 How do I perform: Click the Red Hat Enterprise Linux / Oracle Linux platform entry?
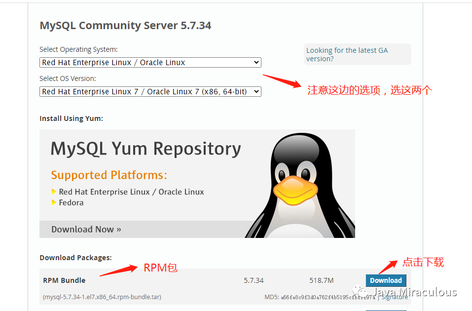(x=131, y=192)
